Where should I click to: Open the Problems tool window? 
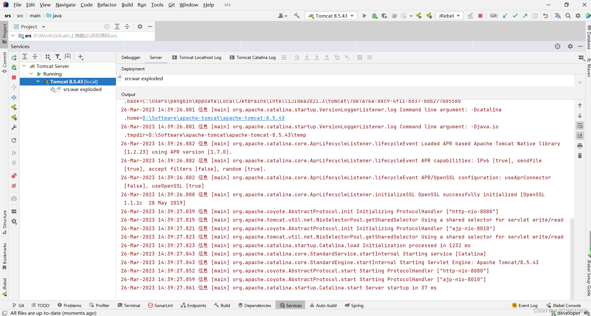click(x=69, y=305)
